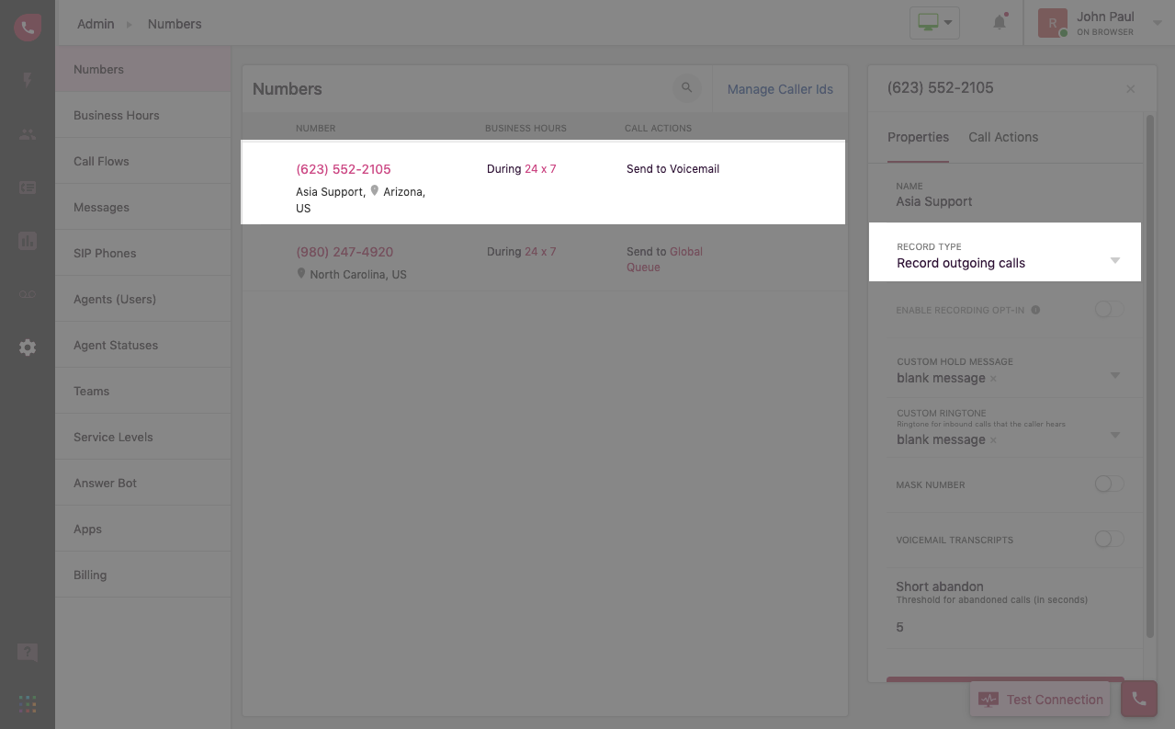Click the lightning bolt icon in sidebar
The width and height of the screenshot is (1175, 729).
28,80
